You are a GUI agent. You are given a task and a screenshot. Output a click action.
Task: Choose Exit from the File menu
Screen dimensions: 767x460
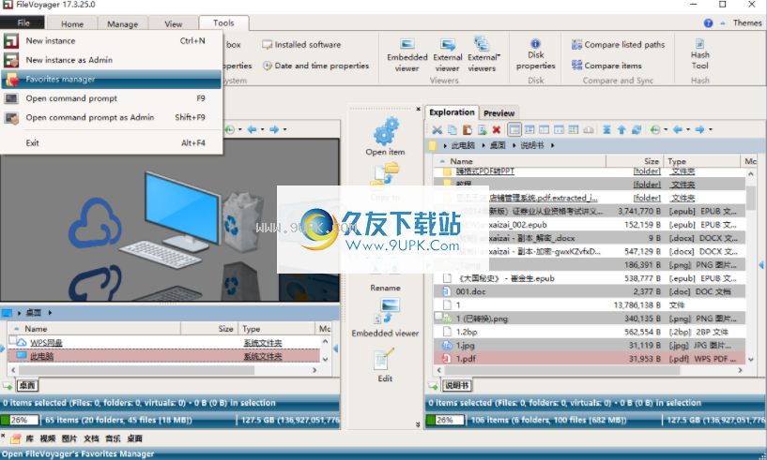click(112, 143)
